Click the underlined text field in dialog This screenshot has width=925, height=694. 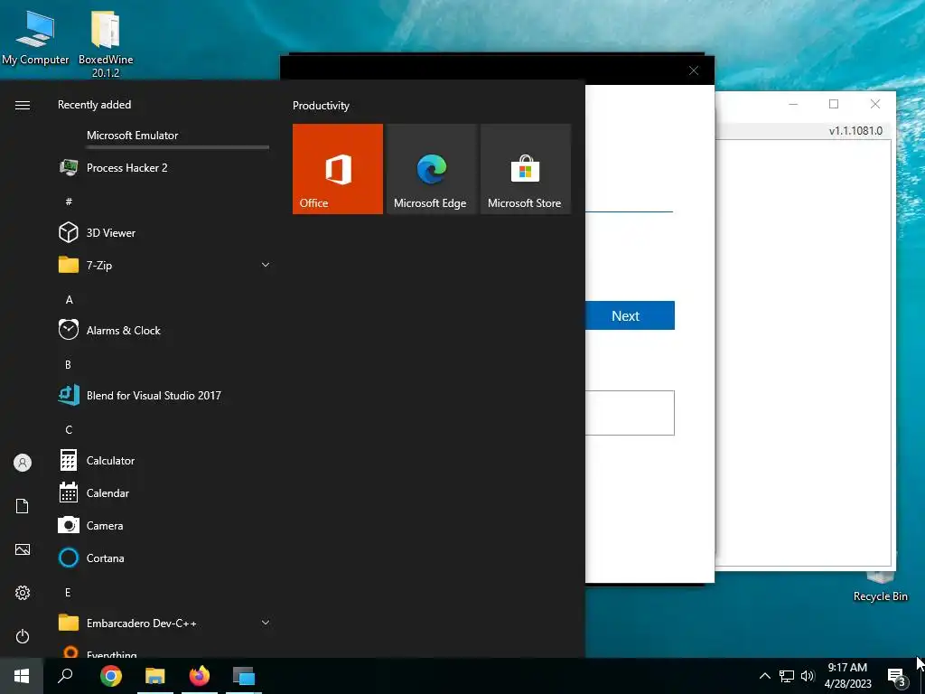point(629,201)
